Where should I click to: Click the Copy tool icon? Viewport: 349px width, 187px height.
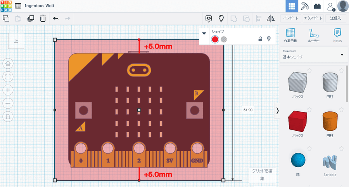pyautogui.click(x=6, y=19)
